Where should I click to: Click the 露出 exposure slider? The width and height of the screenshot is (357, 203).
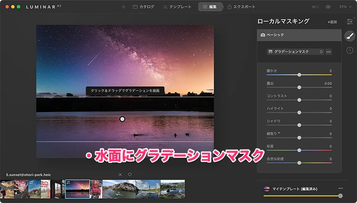[x=299, y=87]
